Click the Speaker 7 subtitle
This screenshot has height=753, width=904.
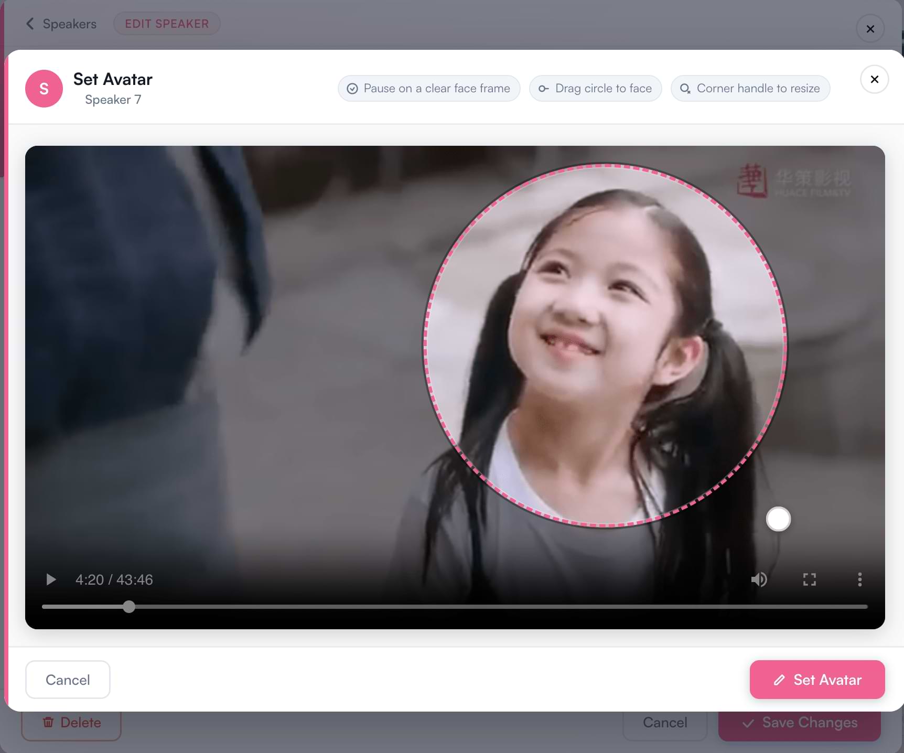(x=113, y=100)
